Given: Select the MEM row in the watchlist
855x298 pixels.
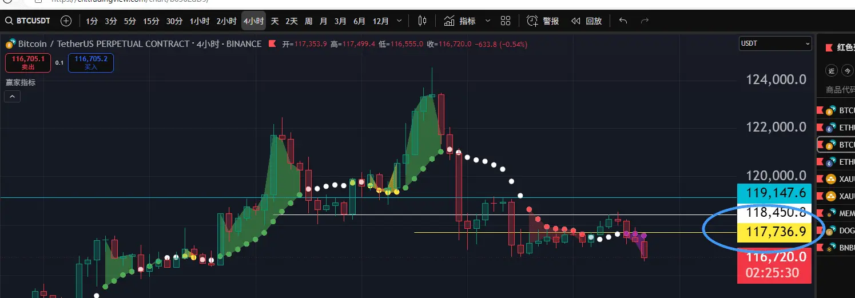Looking at the screenshot, I should pyautogui.click(x=836, y=213).
